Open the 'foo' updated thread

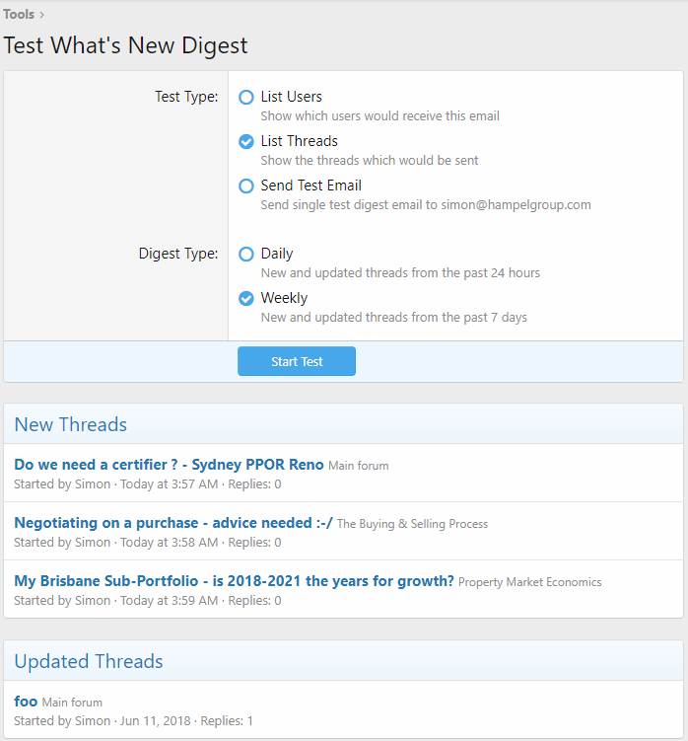26,702
